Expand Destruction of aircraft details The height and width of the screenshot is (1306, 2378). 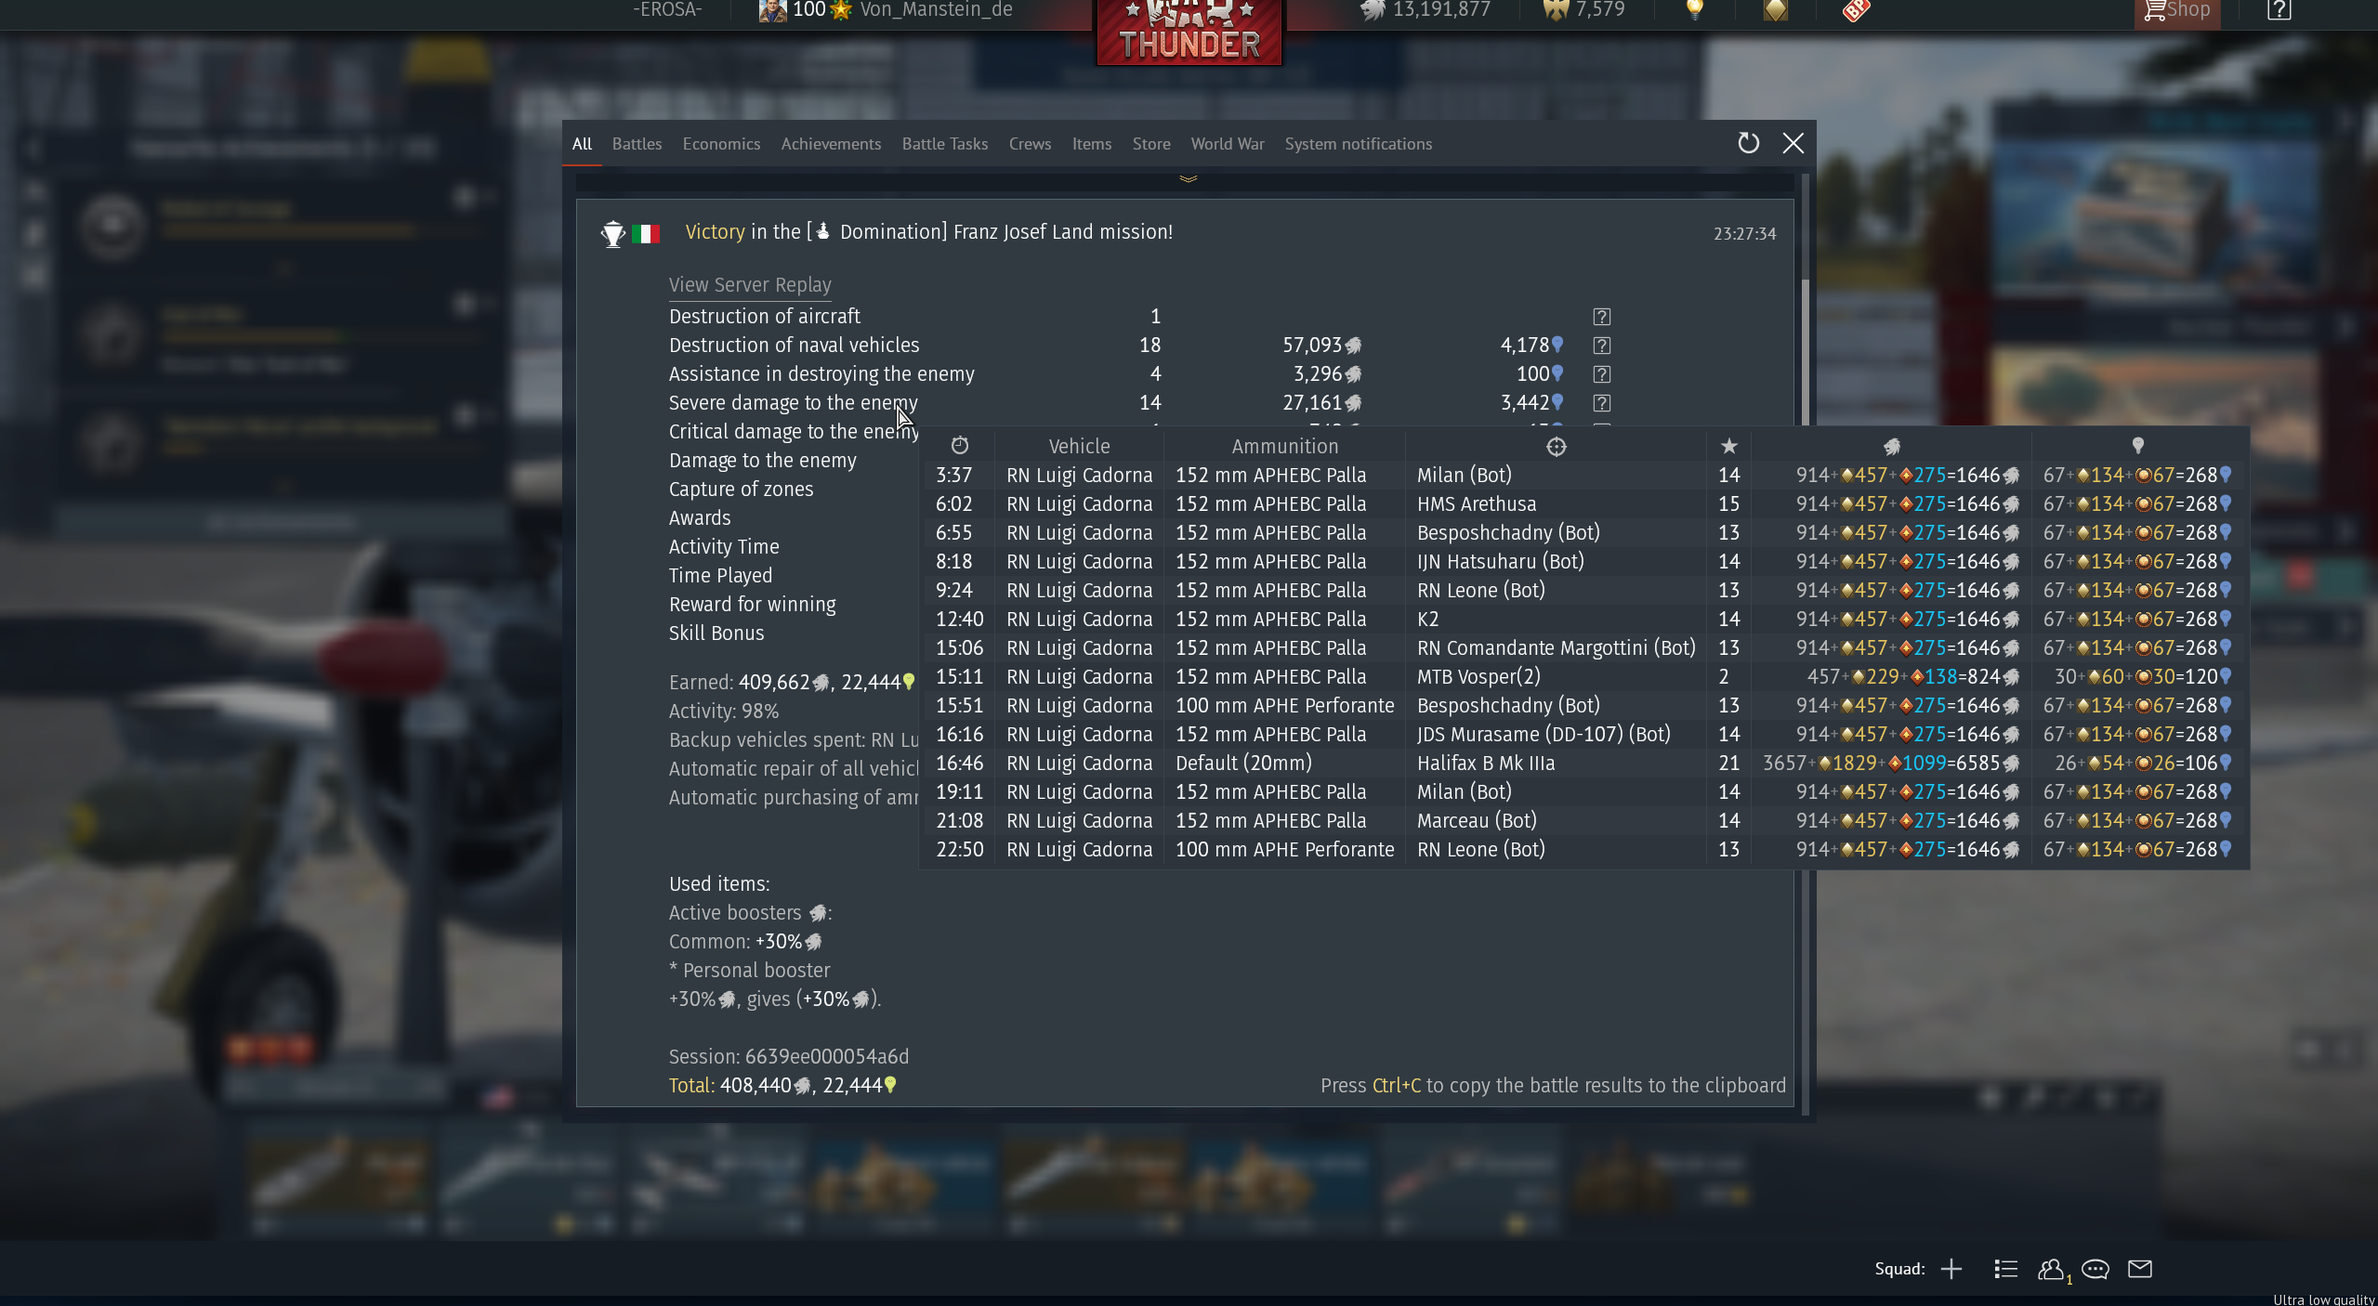coord(764,317)
